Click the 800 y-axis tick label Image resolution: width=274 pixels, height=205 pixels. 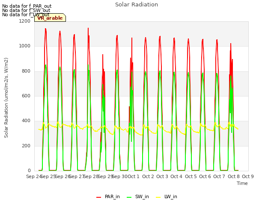click(x=26, y=71)
